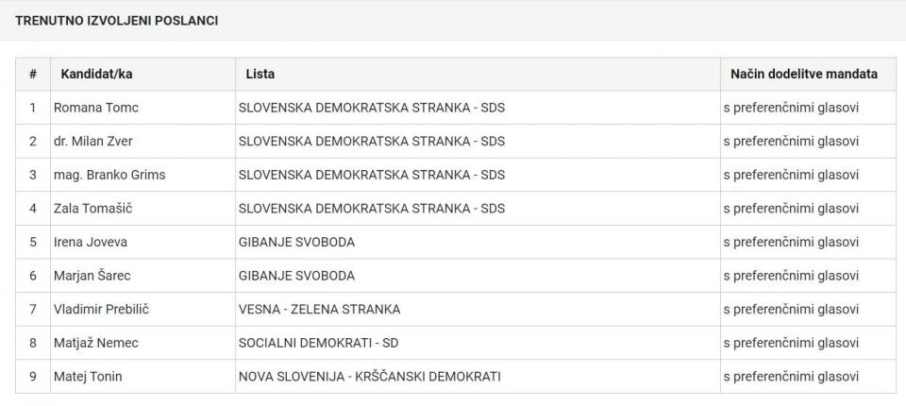Select candidate Matjaž Nemec
This screenshot has height=406, width=906.
(x=96, y=343)
